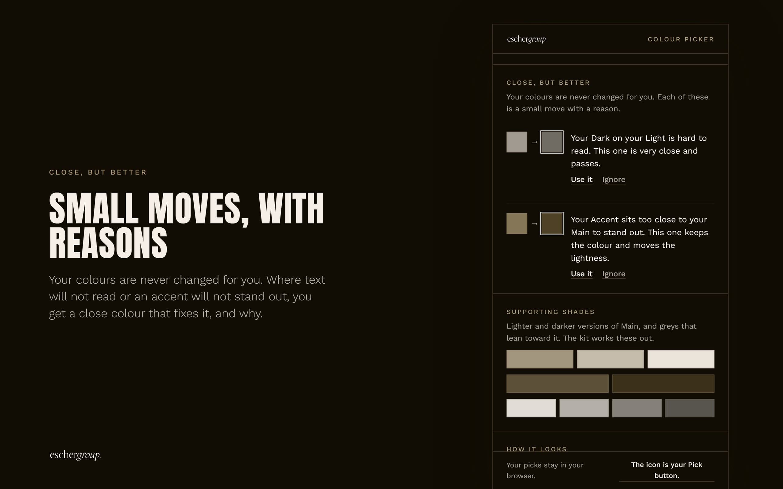Click the eschergroup logo in picker panel header

click(x=527, y=39)
